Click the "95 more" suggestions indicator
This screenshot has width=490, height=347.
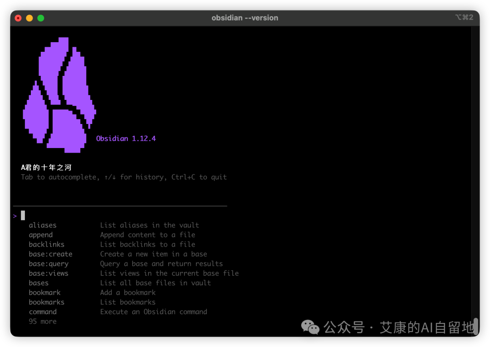point(43,322)
